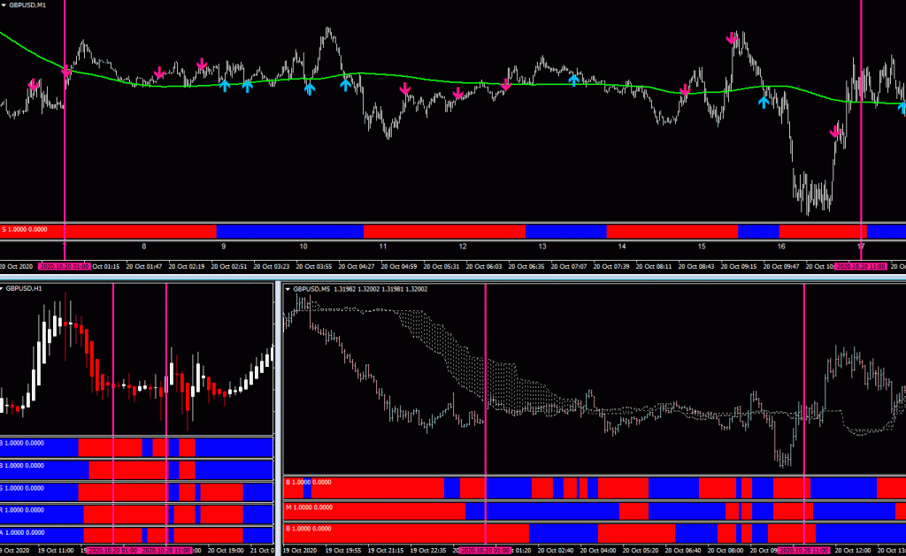Select the '20 Oct 06:03' time label on the M1 axis
The image size is (906, 556).
pos(484,267)
